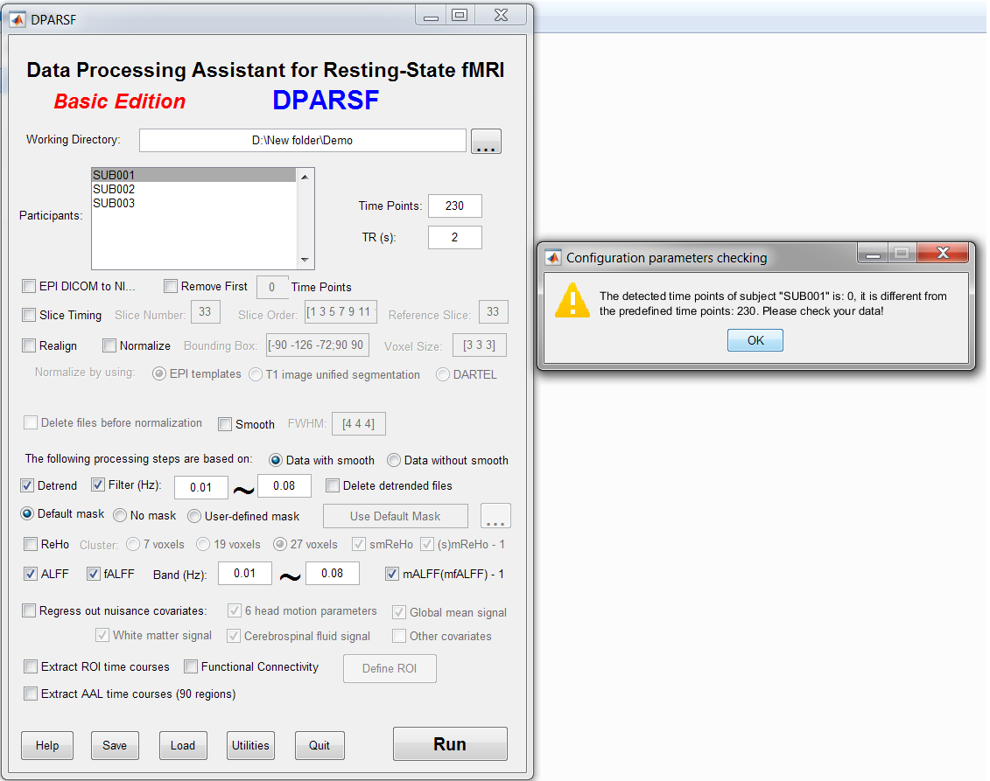The image size is (990, 781).
Task: Edit the ALFF band upper value 0.08
Action: pos(332,573)
